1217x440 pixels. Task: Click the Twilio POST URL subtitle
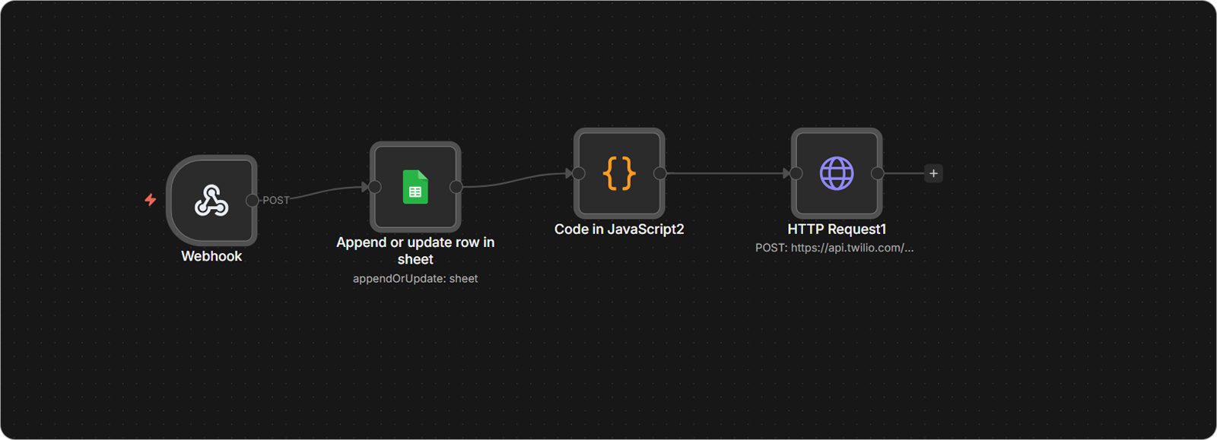pos(834,248)
